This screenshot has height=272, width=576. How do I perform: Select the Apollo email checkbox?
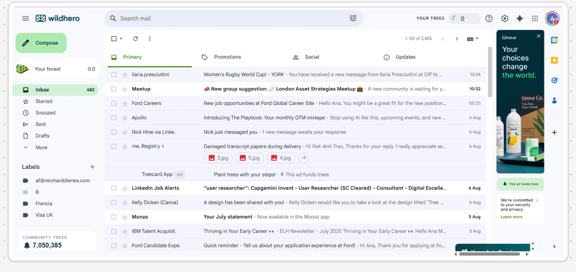[114, 117]
